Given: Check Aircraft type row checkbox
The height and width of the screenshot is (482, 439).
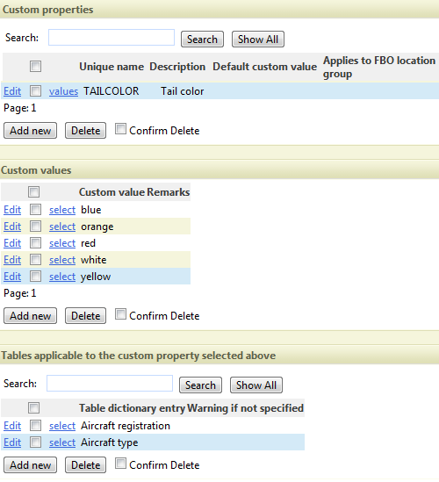Looking at the screenshot, I should (x=35, y=442).
